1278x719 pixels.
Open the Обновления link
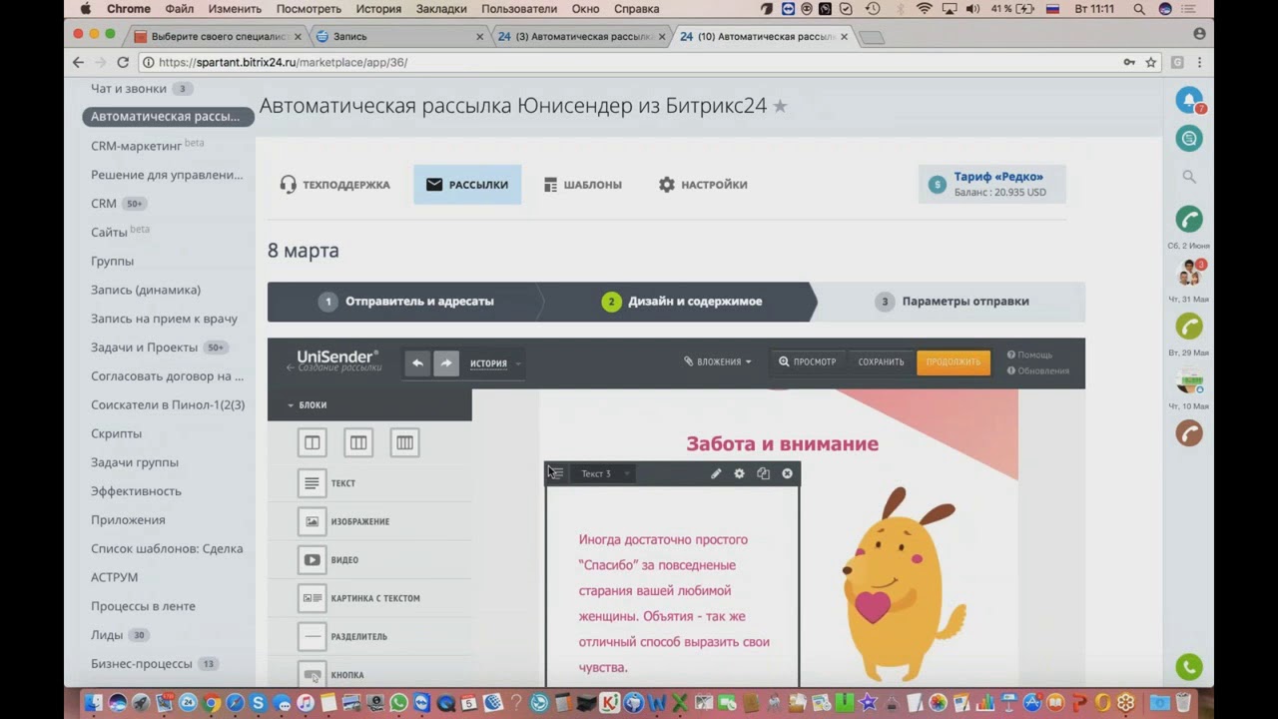pyautogui.click(x=1037, y=370)
